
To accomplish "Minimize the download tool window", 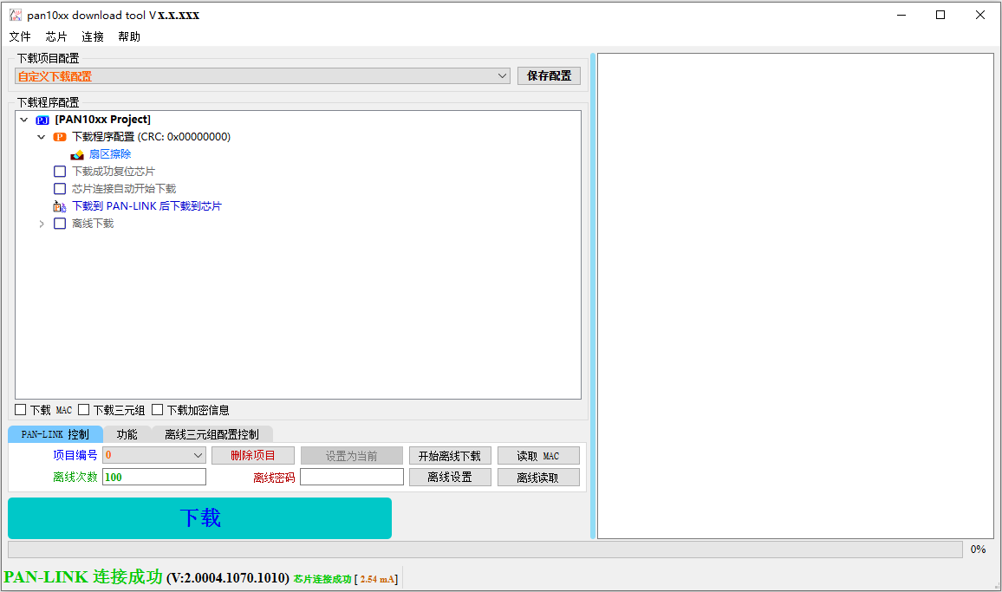I will (x=901, y=15).
